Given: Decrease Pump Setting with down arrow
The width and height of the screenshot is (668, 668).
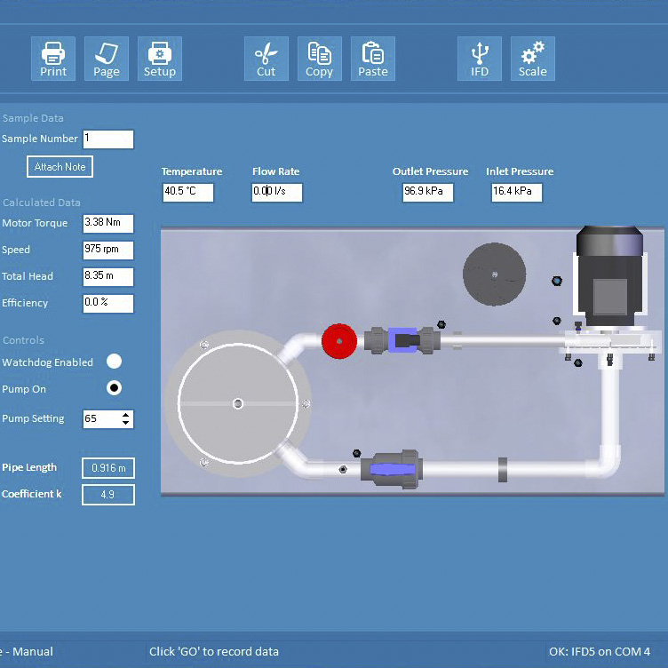Looking at the screenshot, I should (126, 423).
